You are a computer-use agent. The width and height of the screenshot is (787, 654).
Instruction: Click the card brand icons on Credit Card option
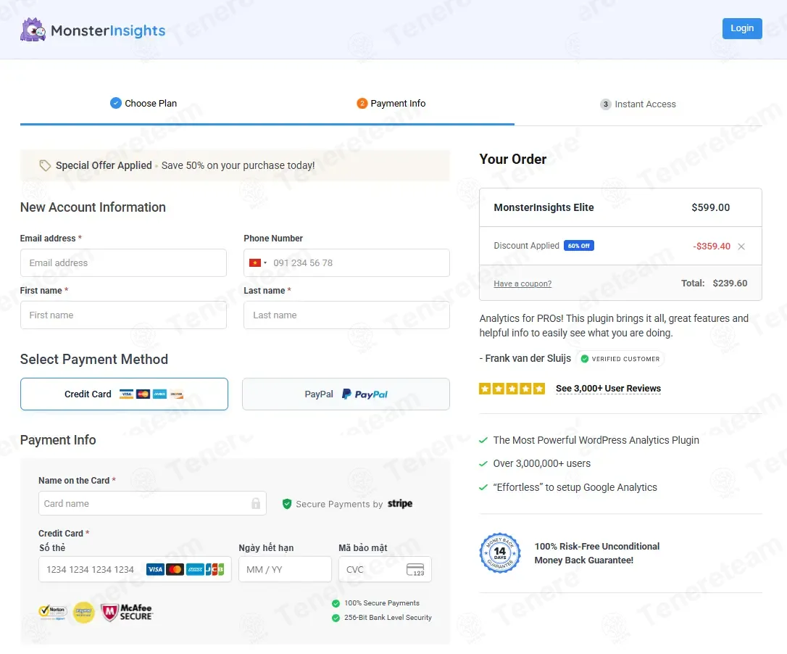151,394
